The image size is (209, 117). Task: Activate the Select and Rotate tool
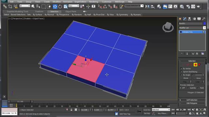tap(60, 6)
